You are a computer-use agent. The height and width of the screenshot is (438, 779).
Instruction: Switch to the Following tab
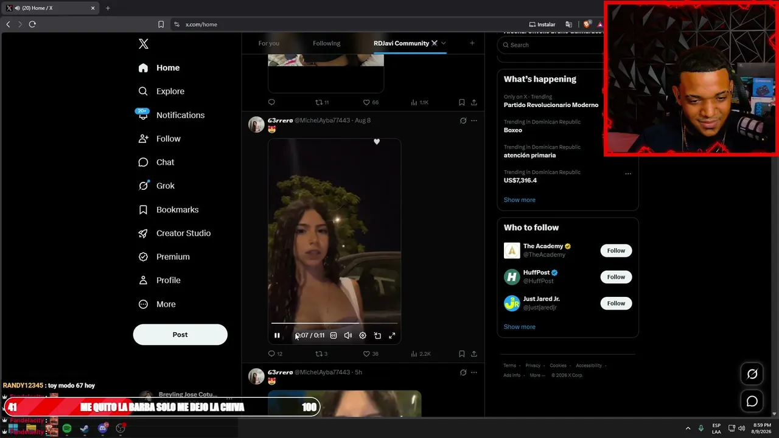pyautogui.click(x=327, y=43)
